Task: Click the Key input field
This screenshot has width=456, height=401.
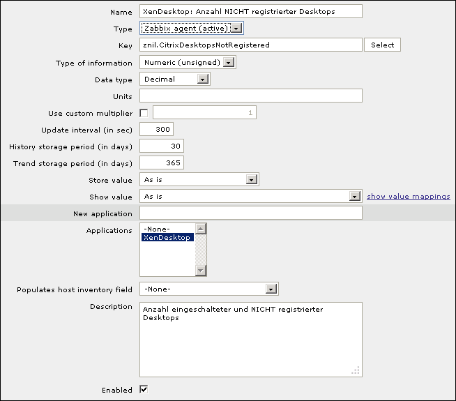Action: click(x=251, y=45)
